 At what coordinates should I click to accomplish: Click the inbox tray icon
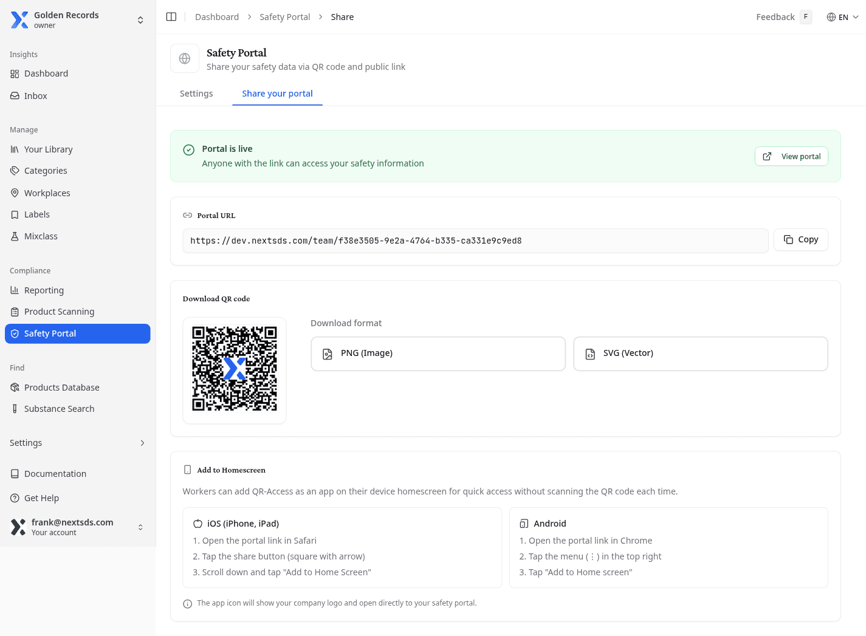15,96
